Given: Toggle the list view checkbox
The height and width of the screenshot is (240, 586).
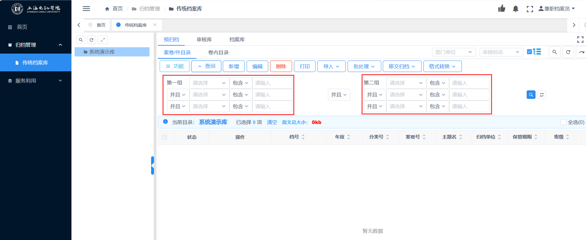Looking at the screenshot, I should point(529,52).
